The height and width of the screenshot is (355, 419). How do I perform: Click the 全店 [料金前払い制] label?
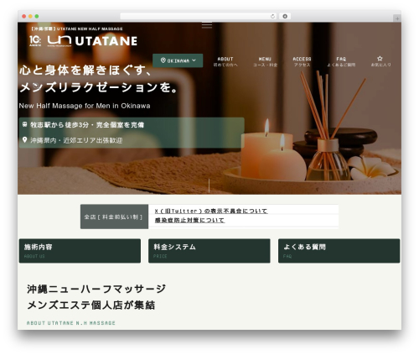point(113,217)
